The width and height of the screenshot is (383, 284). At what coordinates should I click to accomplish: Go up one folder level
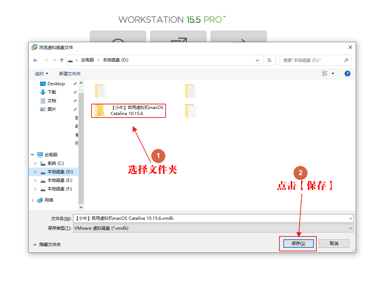[x=62, y=60]
